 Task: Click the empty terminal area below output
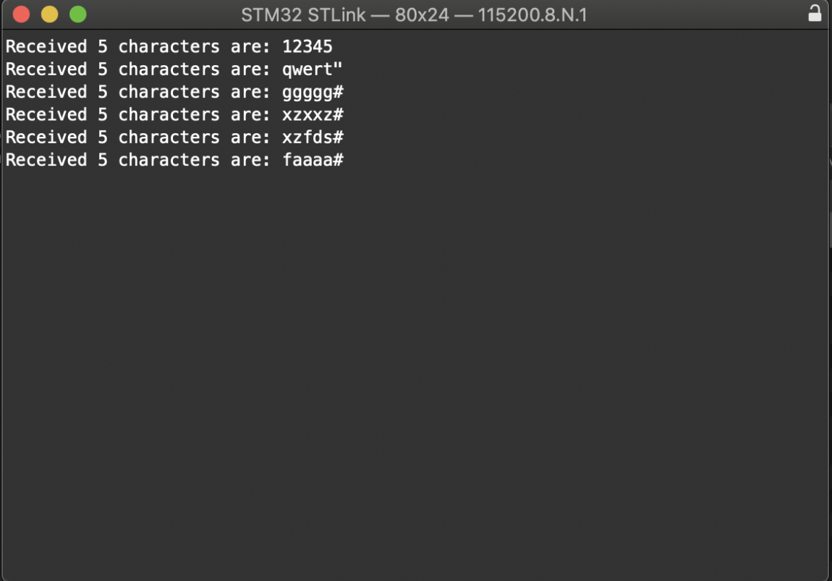(x=416, y=362)
